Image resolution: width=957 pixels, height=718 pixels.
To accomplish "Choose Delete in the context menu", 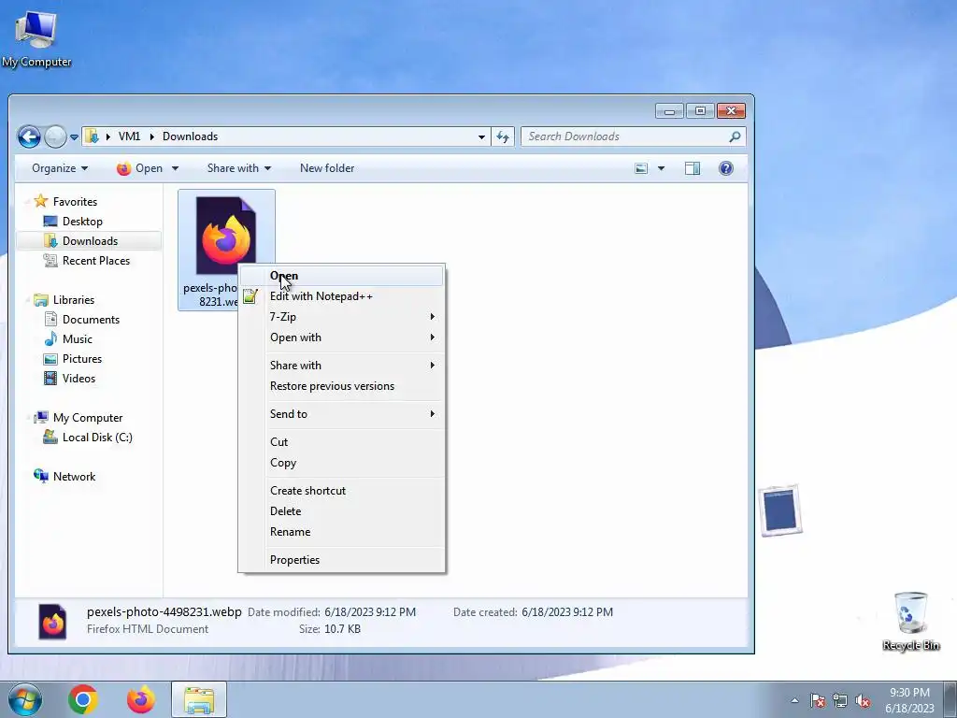I will [342, 511].
